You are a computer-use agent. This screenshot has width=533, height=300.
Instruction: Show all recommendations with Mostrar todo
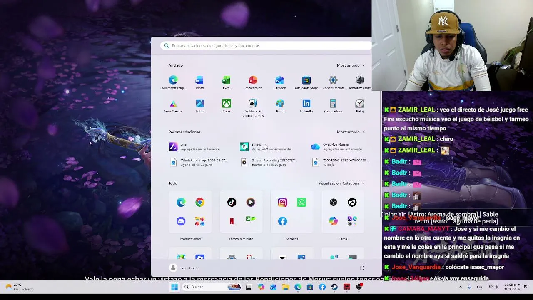pyautogui.click(x=351, y=132)
